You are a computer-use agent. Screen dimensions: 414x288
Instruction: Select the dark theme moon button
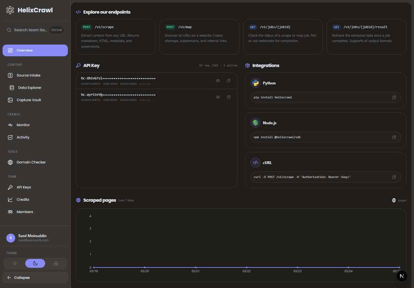tap(35, 263)
